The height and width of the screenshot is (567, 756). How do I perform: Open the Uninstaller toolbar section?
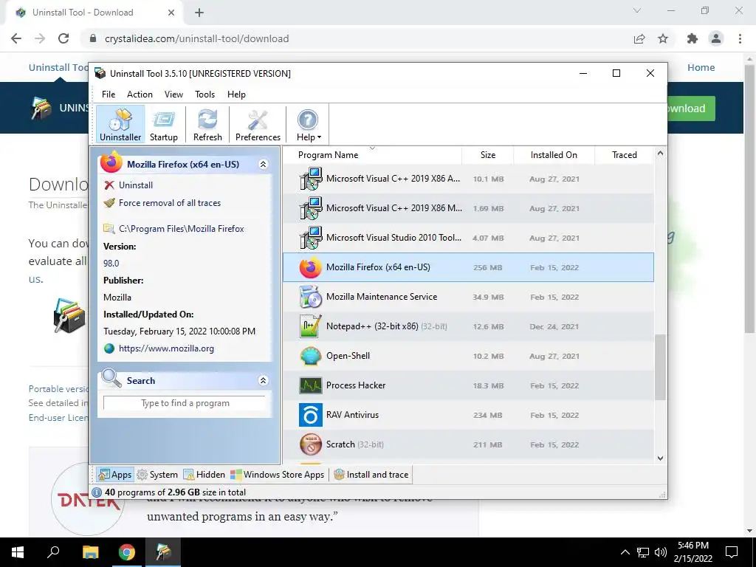pyautogui.click(x=120, y=125)
